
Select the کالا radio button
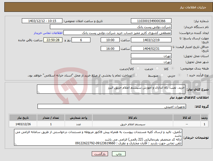[x=173, y=68]
